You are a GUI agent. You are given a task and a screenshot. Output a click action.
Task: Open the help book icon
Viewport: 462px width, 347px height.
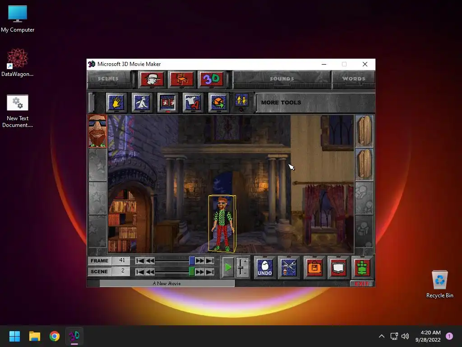(x=338, y=267)
